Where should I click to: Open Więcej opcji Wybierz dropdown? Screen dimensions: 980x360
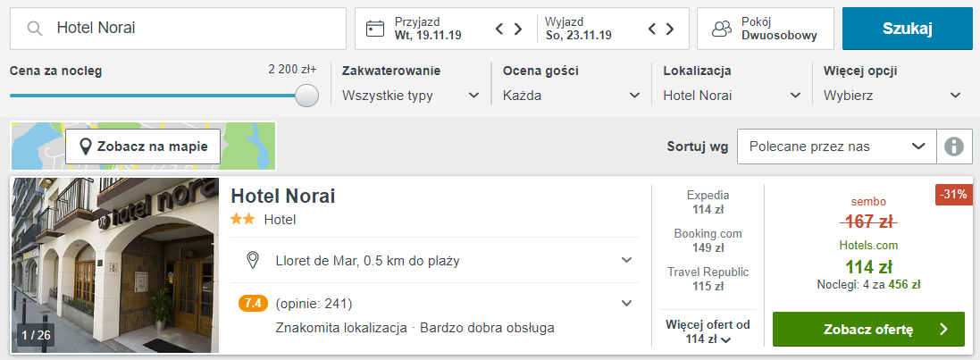click(x=892, y=96)
